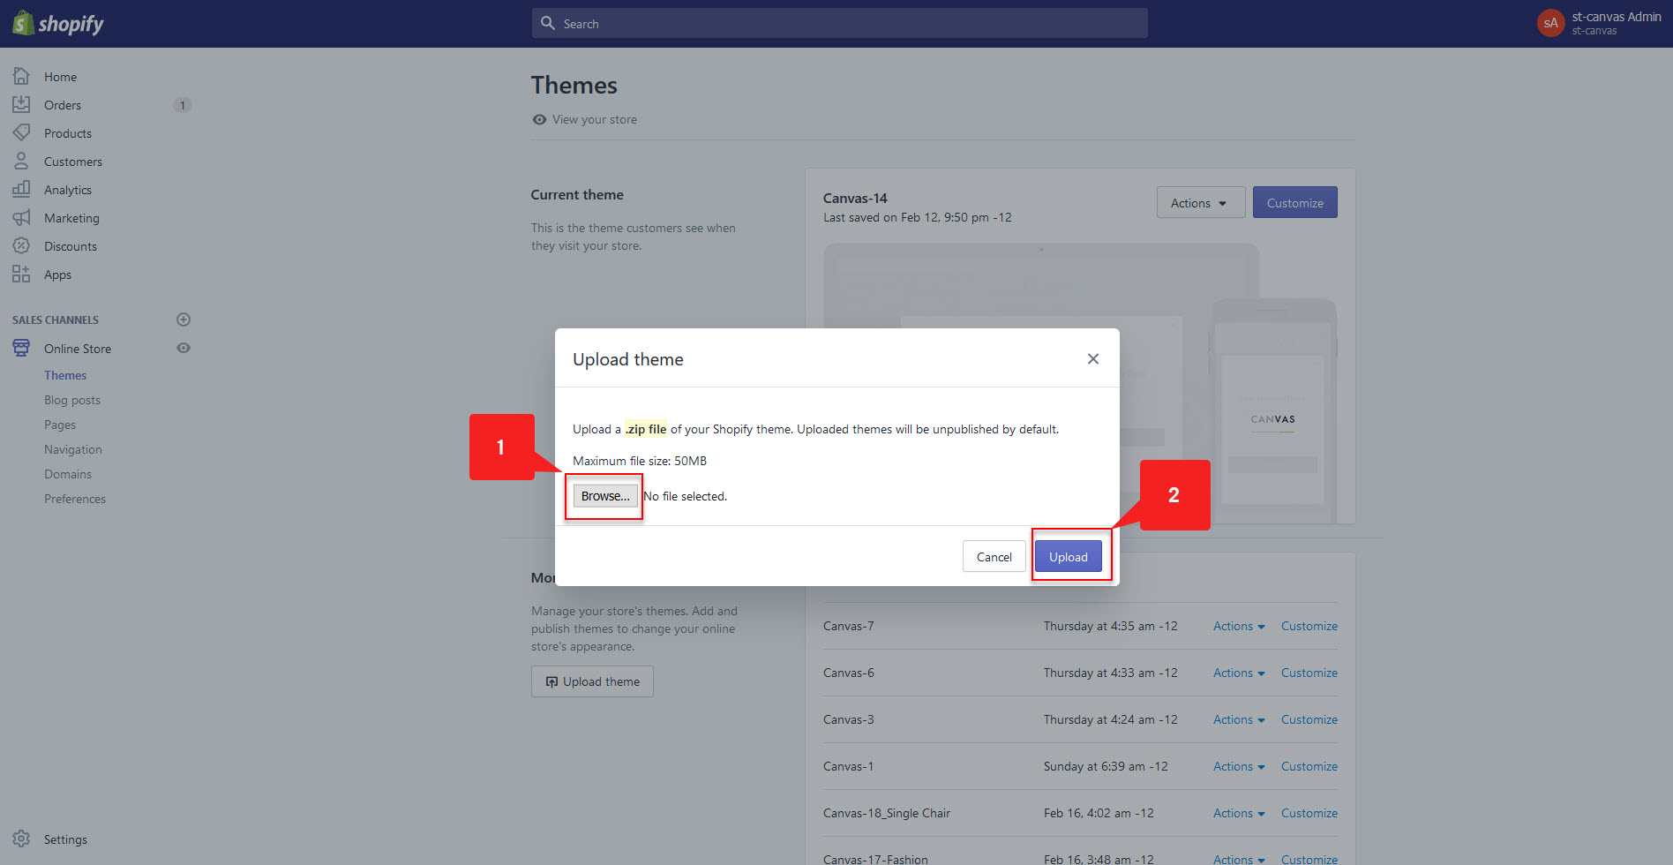Open Customers via the person icon
Viewport: 1673px width, 865px height.
[21, 162]
